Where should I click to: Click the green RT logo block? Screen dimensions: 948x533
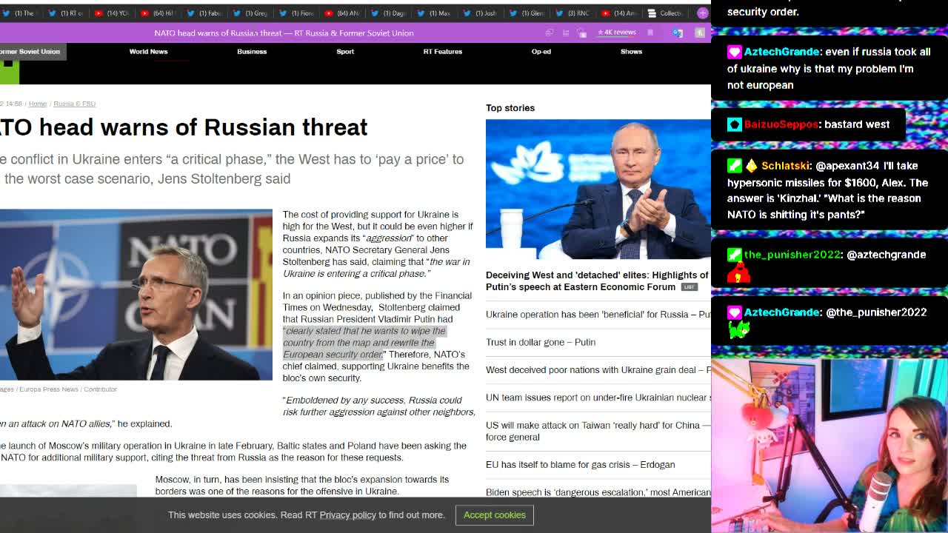pyautogui.click(x=9, y=72)
